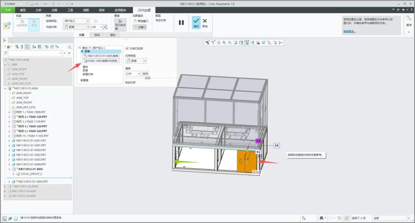Collapse the NB113012-01.ASM tree node
Image resolution: width=415 pixels, height=223 pixels.
pyautogui.click(x=5, y=88)
